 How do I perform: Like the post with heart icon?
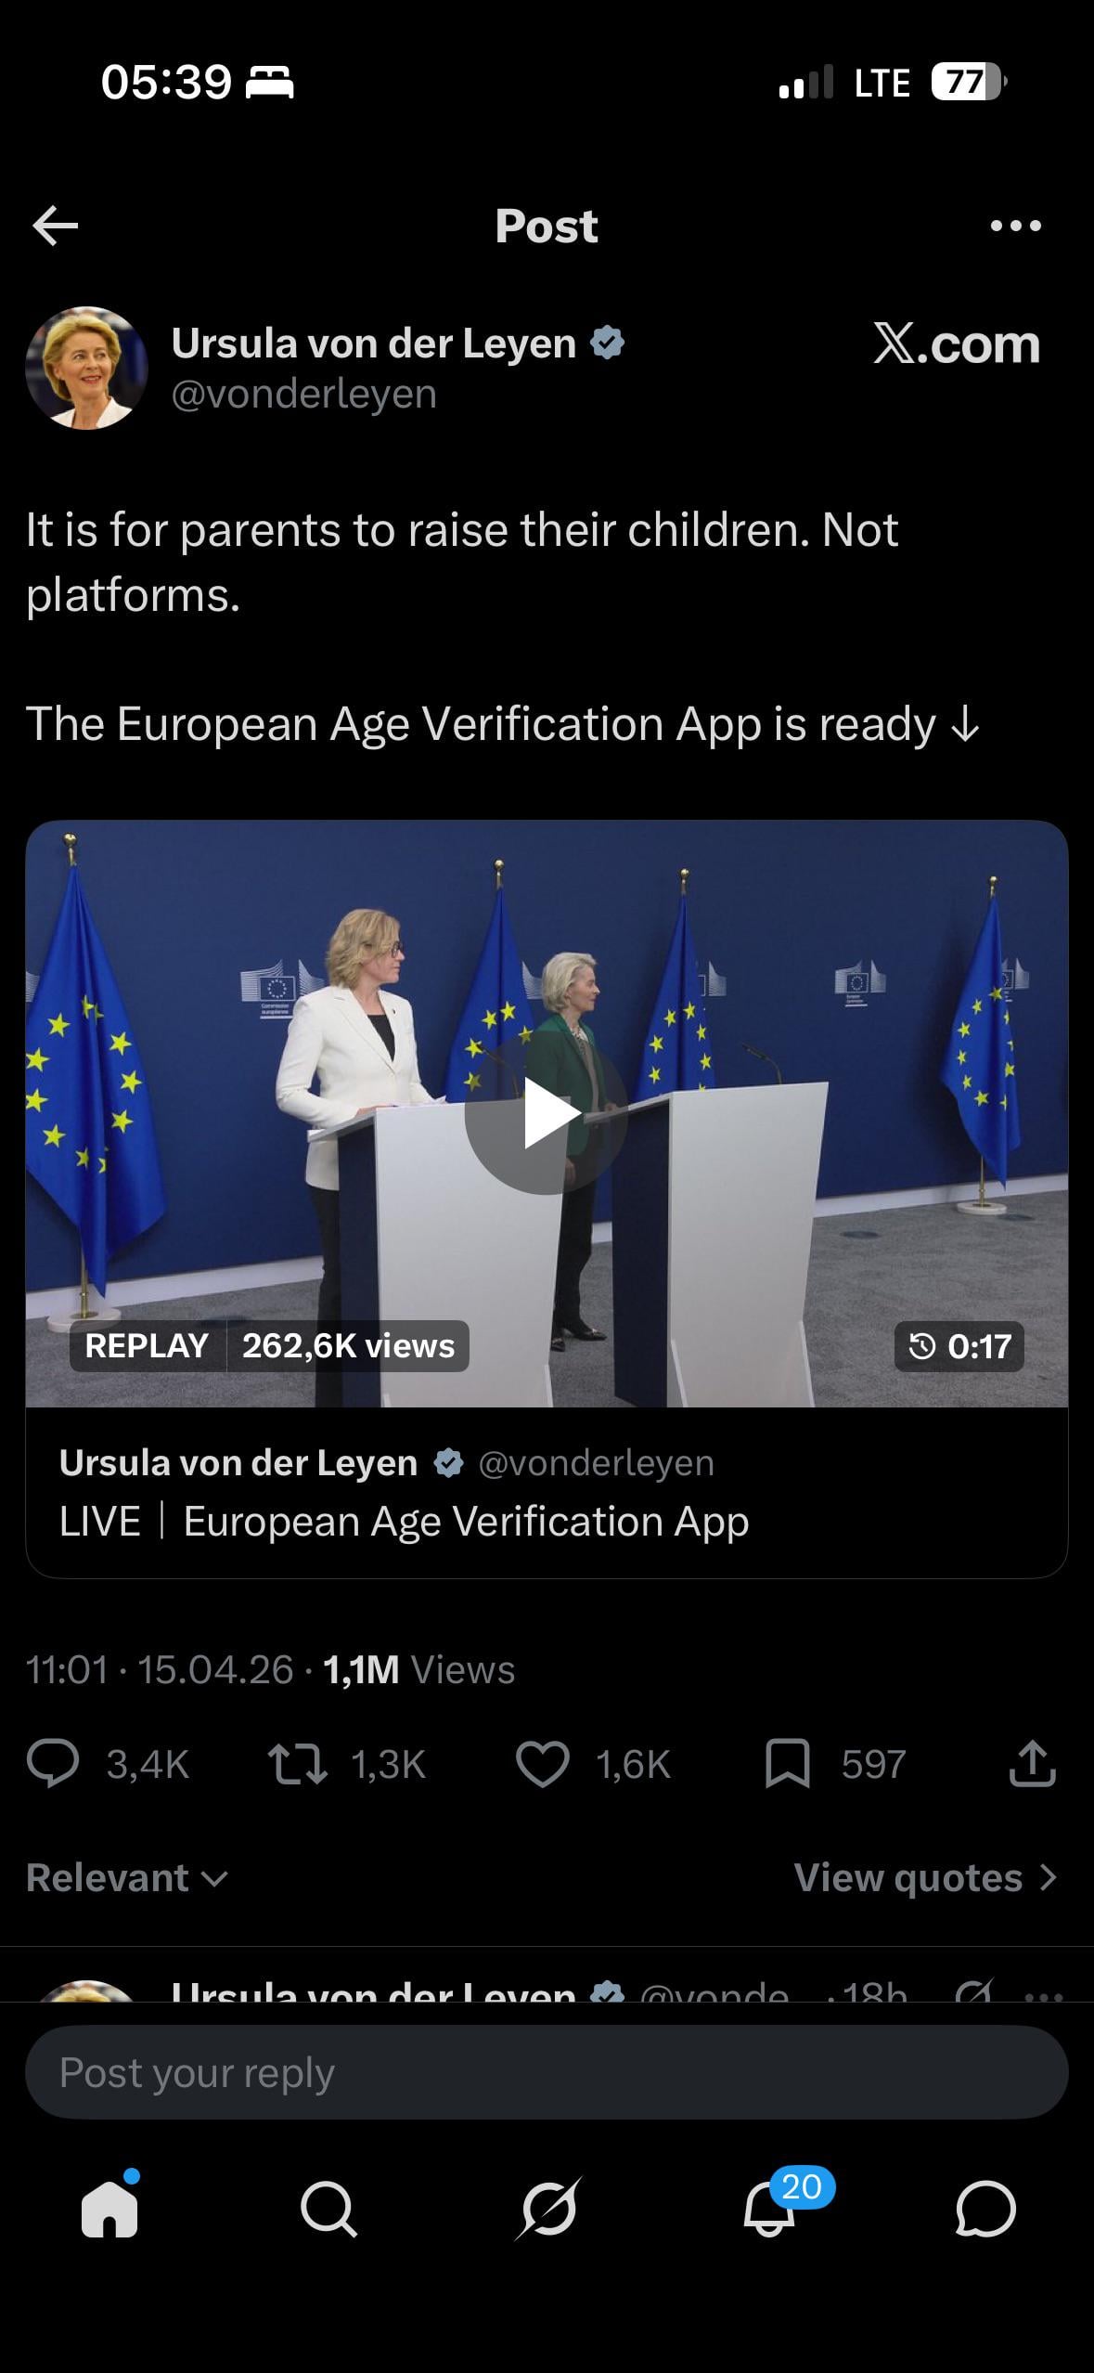[543, 1764]
